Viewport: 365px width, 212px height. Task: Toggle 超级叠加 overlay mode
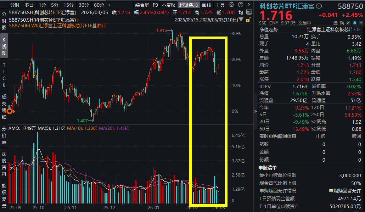pyautogui.click(x=189, y=5)
